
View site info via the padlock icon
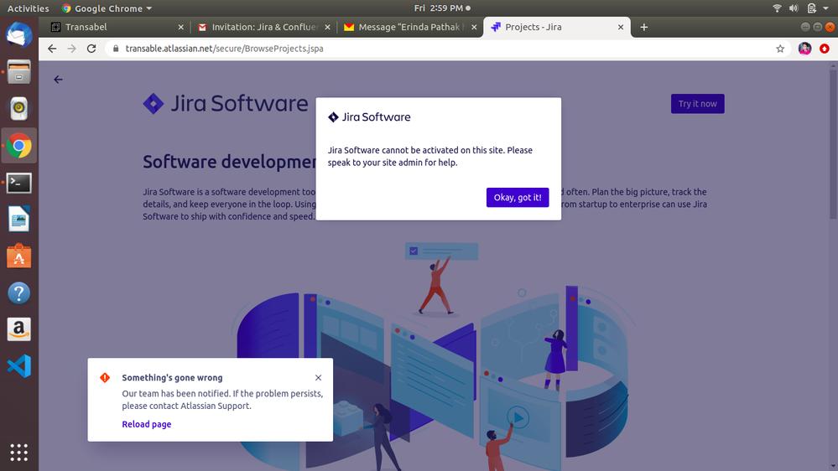[116, 49]
